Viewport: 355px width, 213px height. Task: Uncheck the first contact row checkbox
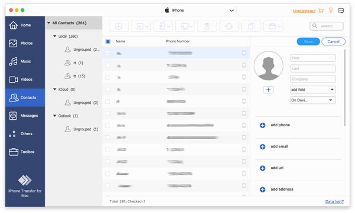(108, 53)
